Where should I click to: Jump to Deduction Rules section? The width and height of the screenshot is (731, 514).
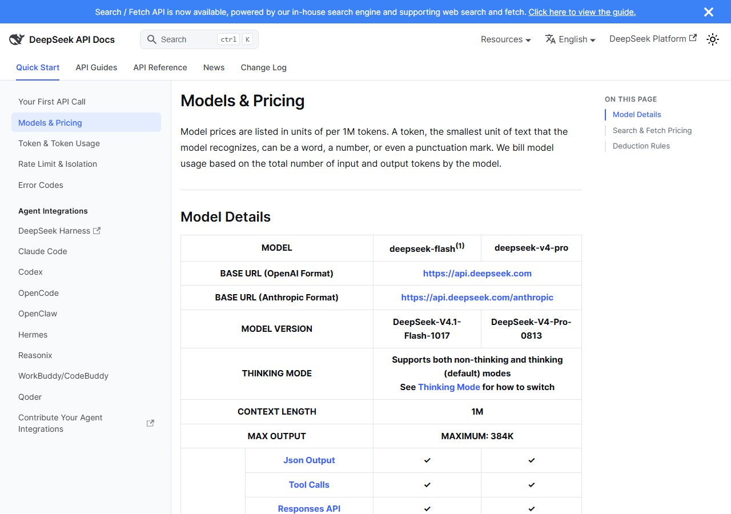(641, 146)
